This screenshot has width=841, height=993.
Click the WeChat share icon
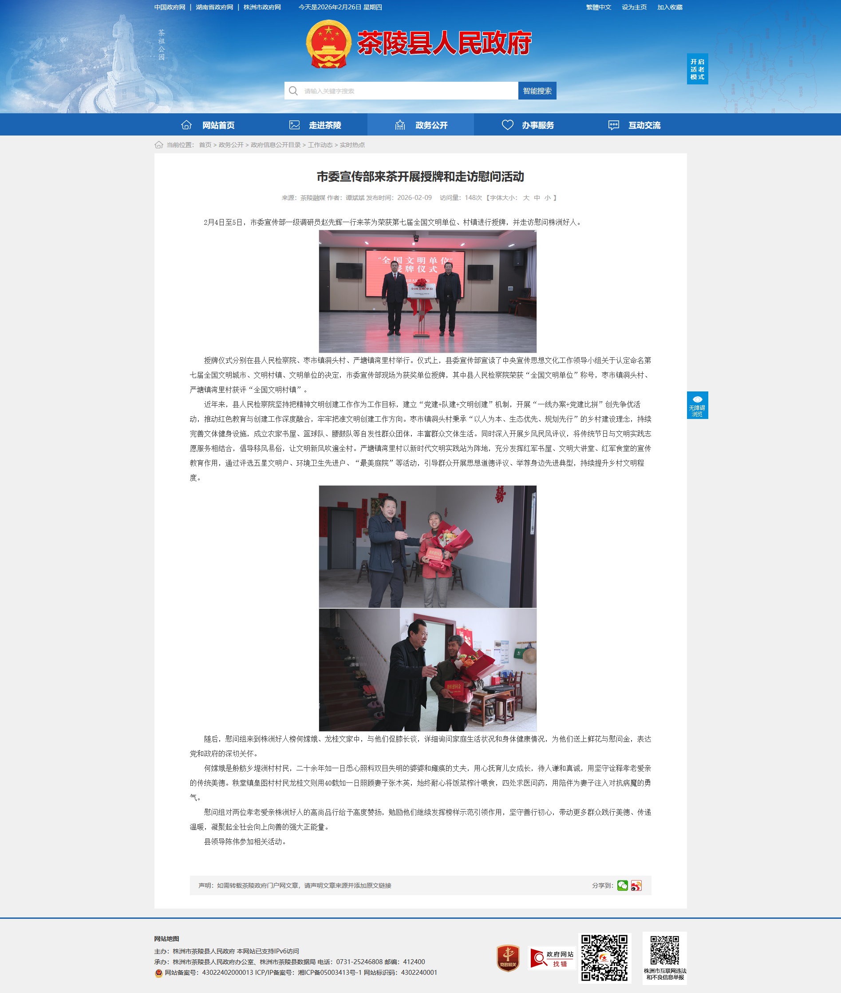[x=622, y=885]
